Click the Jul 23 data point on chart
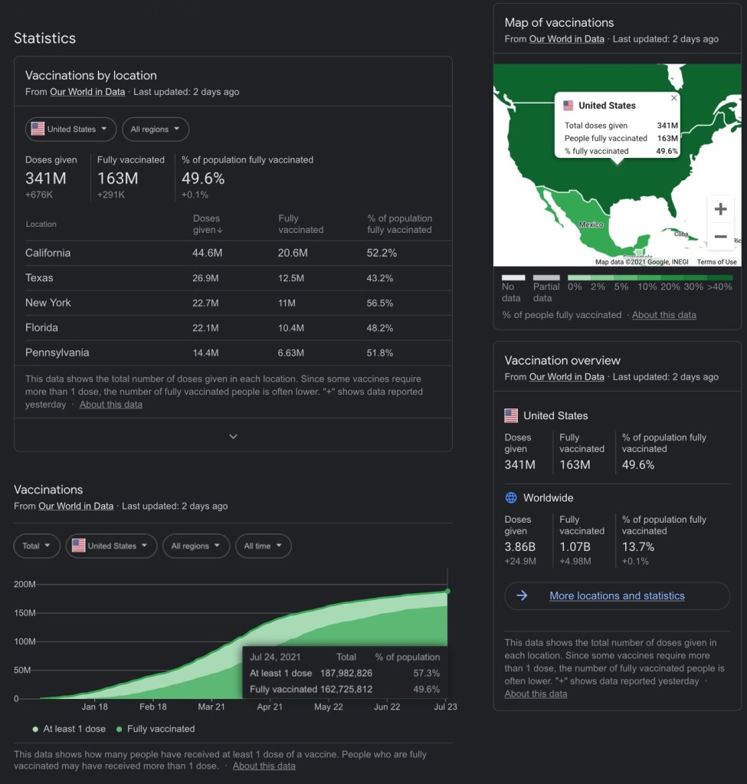The image size is (747, 784). (447, 591)
